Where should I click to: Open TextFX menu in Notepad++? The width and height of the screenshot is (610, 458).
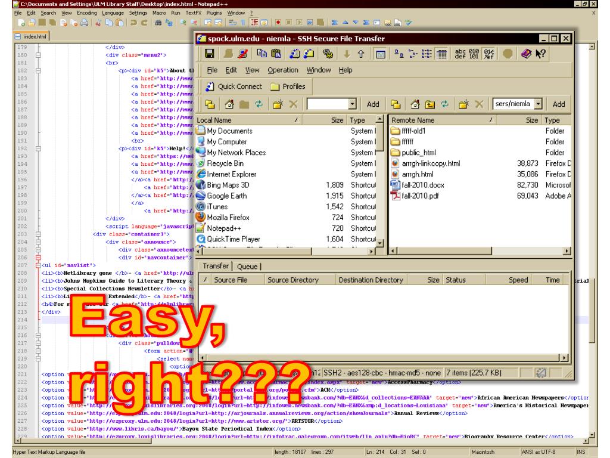(x=194, y=13)
